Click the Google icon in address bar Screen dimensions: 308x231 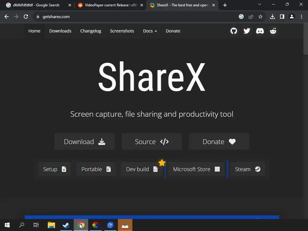click(241, 17)
